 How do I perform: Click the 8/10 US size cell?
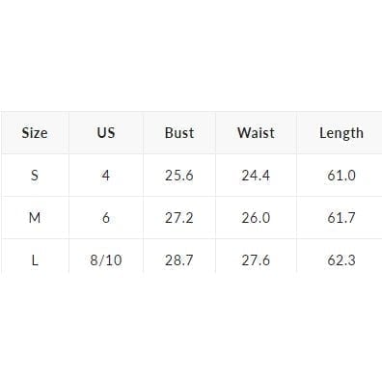click(106, 259)
